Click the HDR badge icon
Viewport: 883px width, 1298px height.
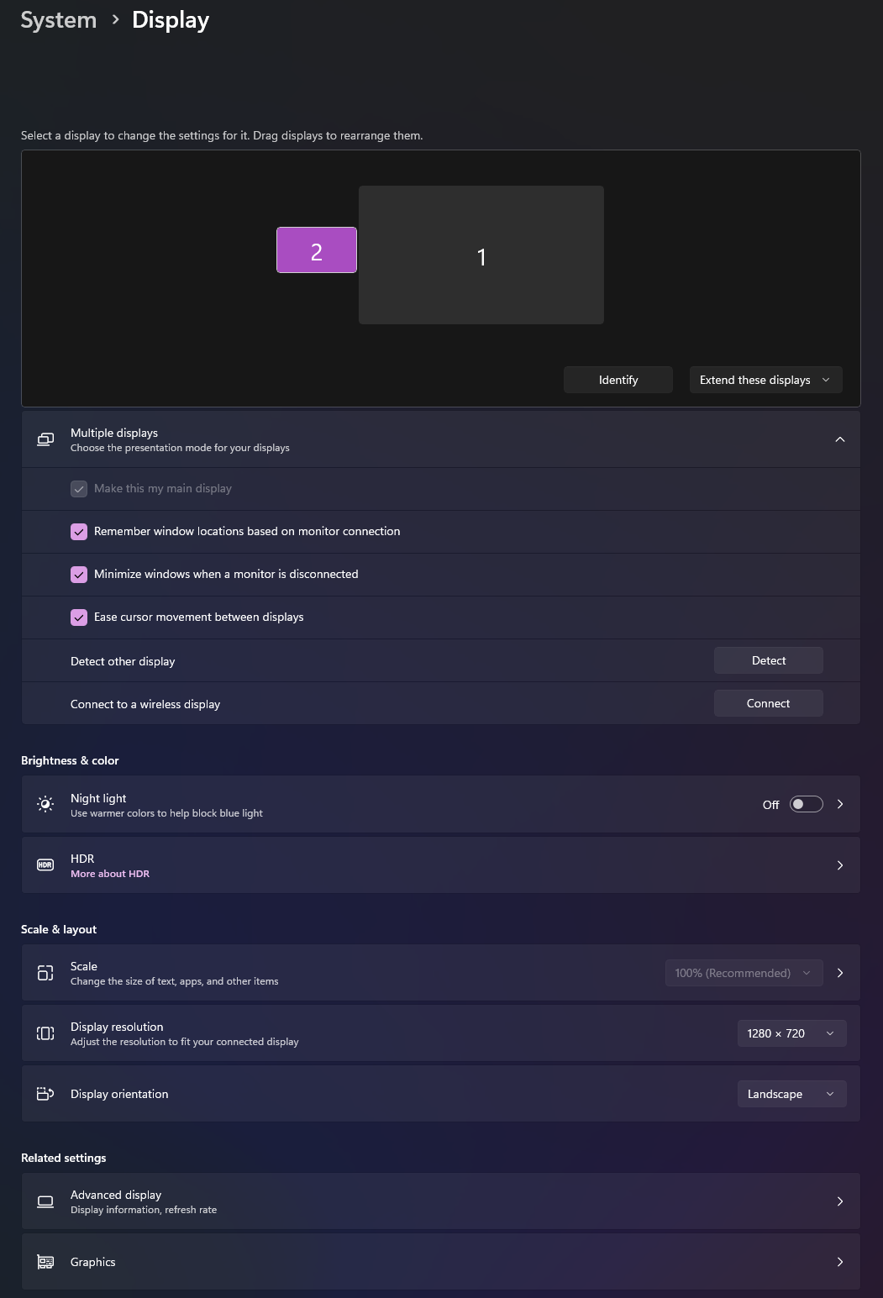tap(45, 865)
